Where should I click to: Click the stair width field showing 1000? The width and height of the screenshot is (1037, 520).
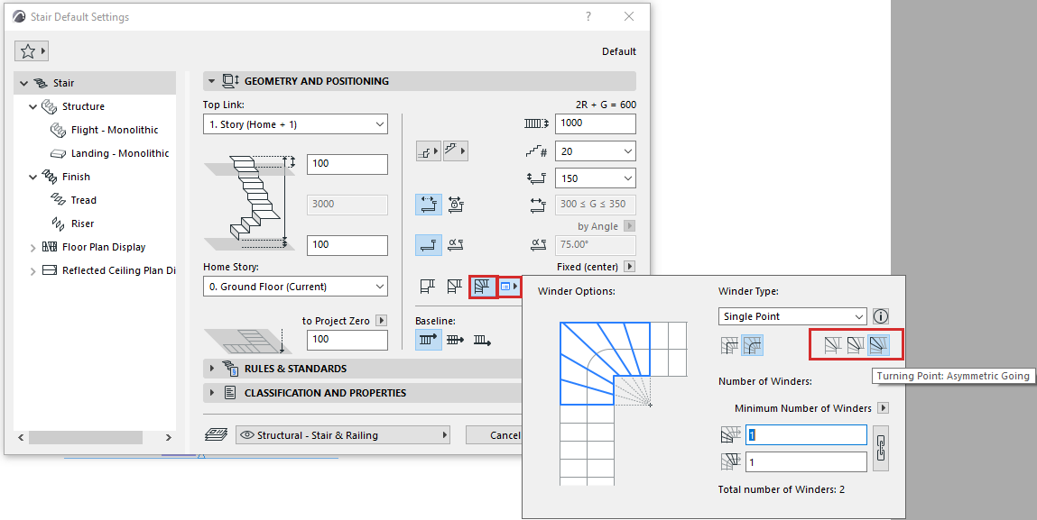coord(596,123)
